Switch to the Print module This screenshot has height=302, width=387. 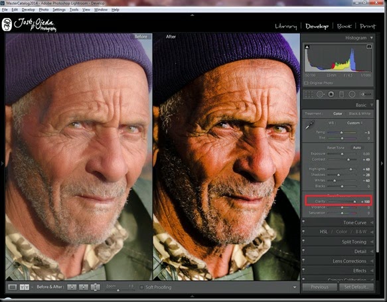(368, 26)
